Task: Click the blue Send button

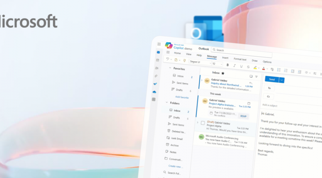Action: (272, 79)
